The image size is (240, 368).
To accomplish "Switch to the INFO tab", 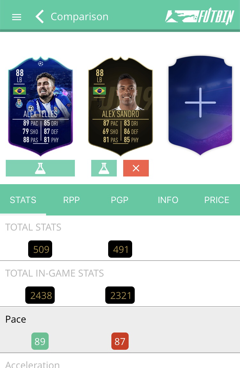I will click(168, 200).
